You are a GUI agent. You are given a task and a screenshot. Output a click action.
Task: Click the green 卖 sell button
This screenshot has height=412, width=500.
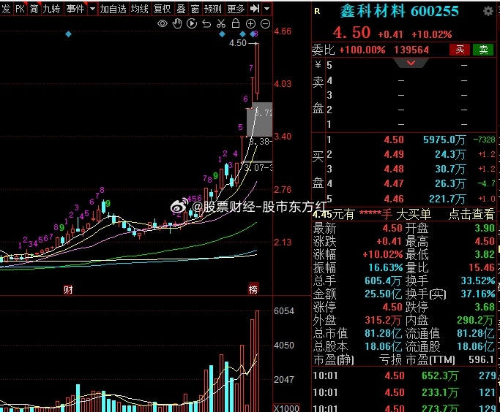(x=483, y=50)
